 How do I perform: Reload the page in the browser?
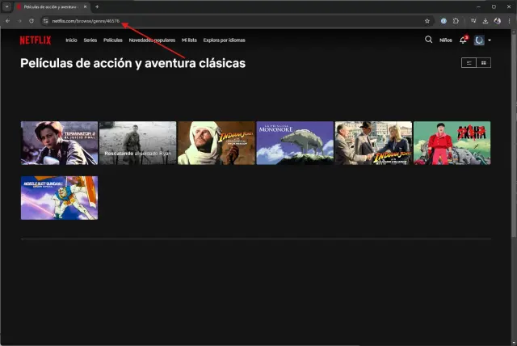coord(32,20)
